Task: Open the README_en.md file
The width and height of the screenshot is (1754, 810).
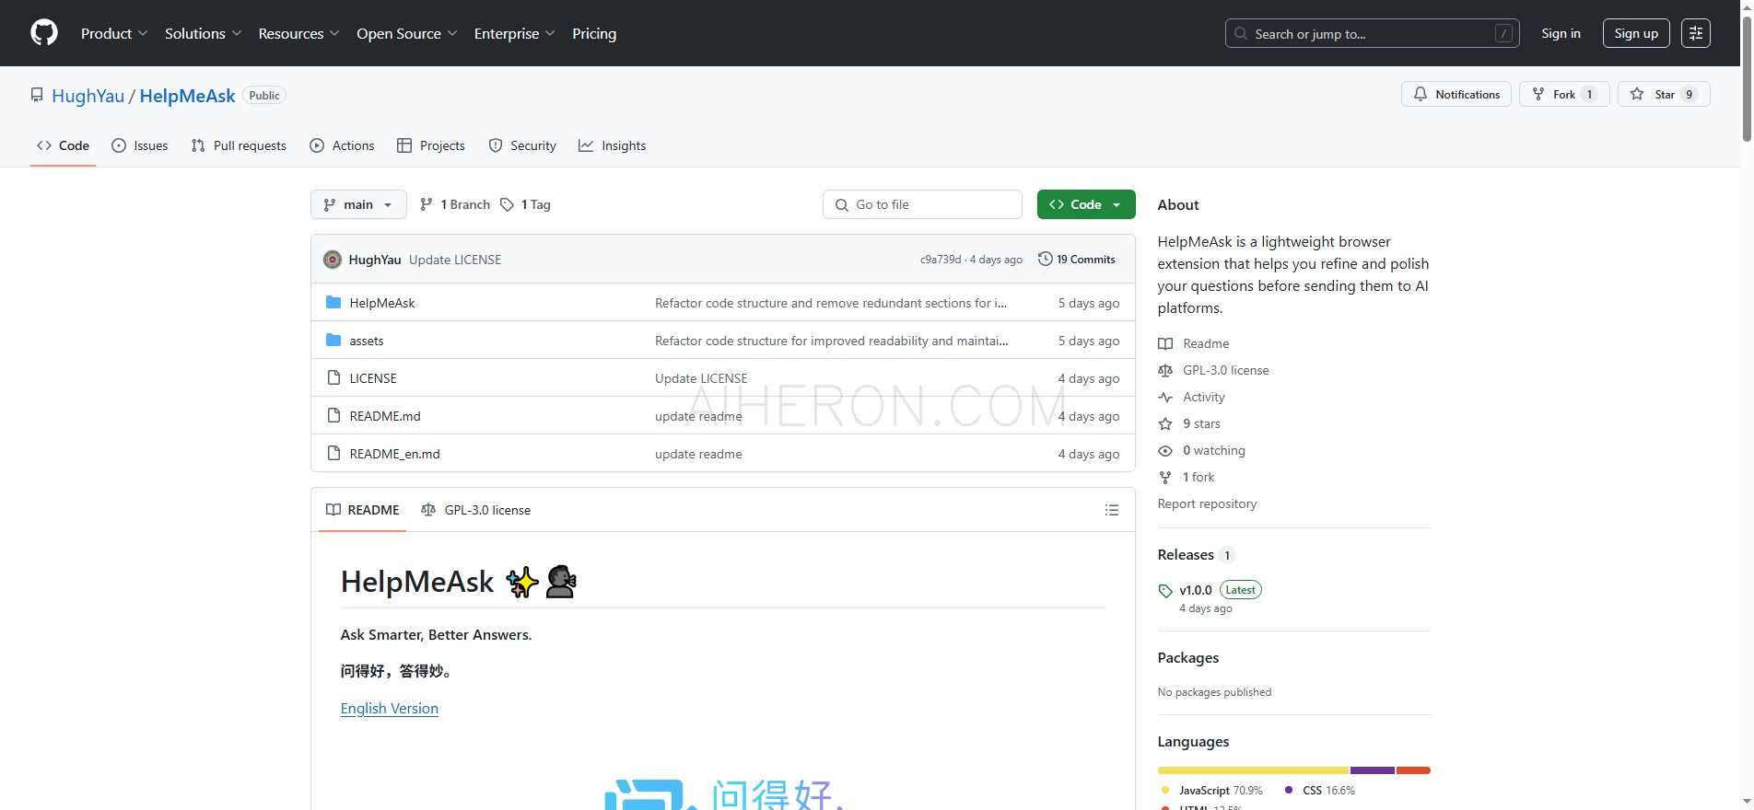Action: click(394, 454)
